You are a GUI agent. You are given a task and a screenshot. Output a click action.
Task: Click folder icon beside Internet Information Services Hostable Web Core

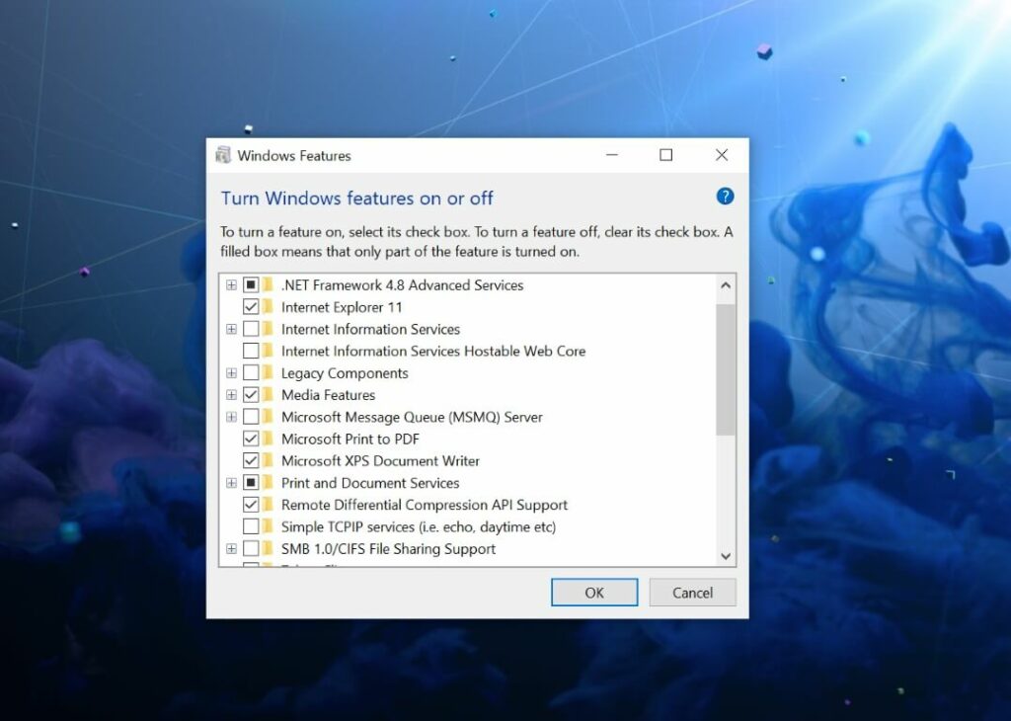tap(269, 351)
